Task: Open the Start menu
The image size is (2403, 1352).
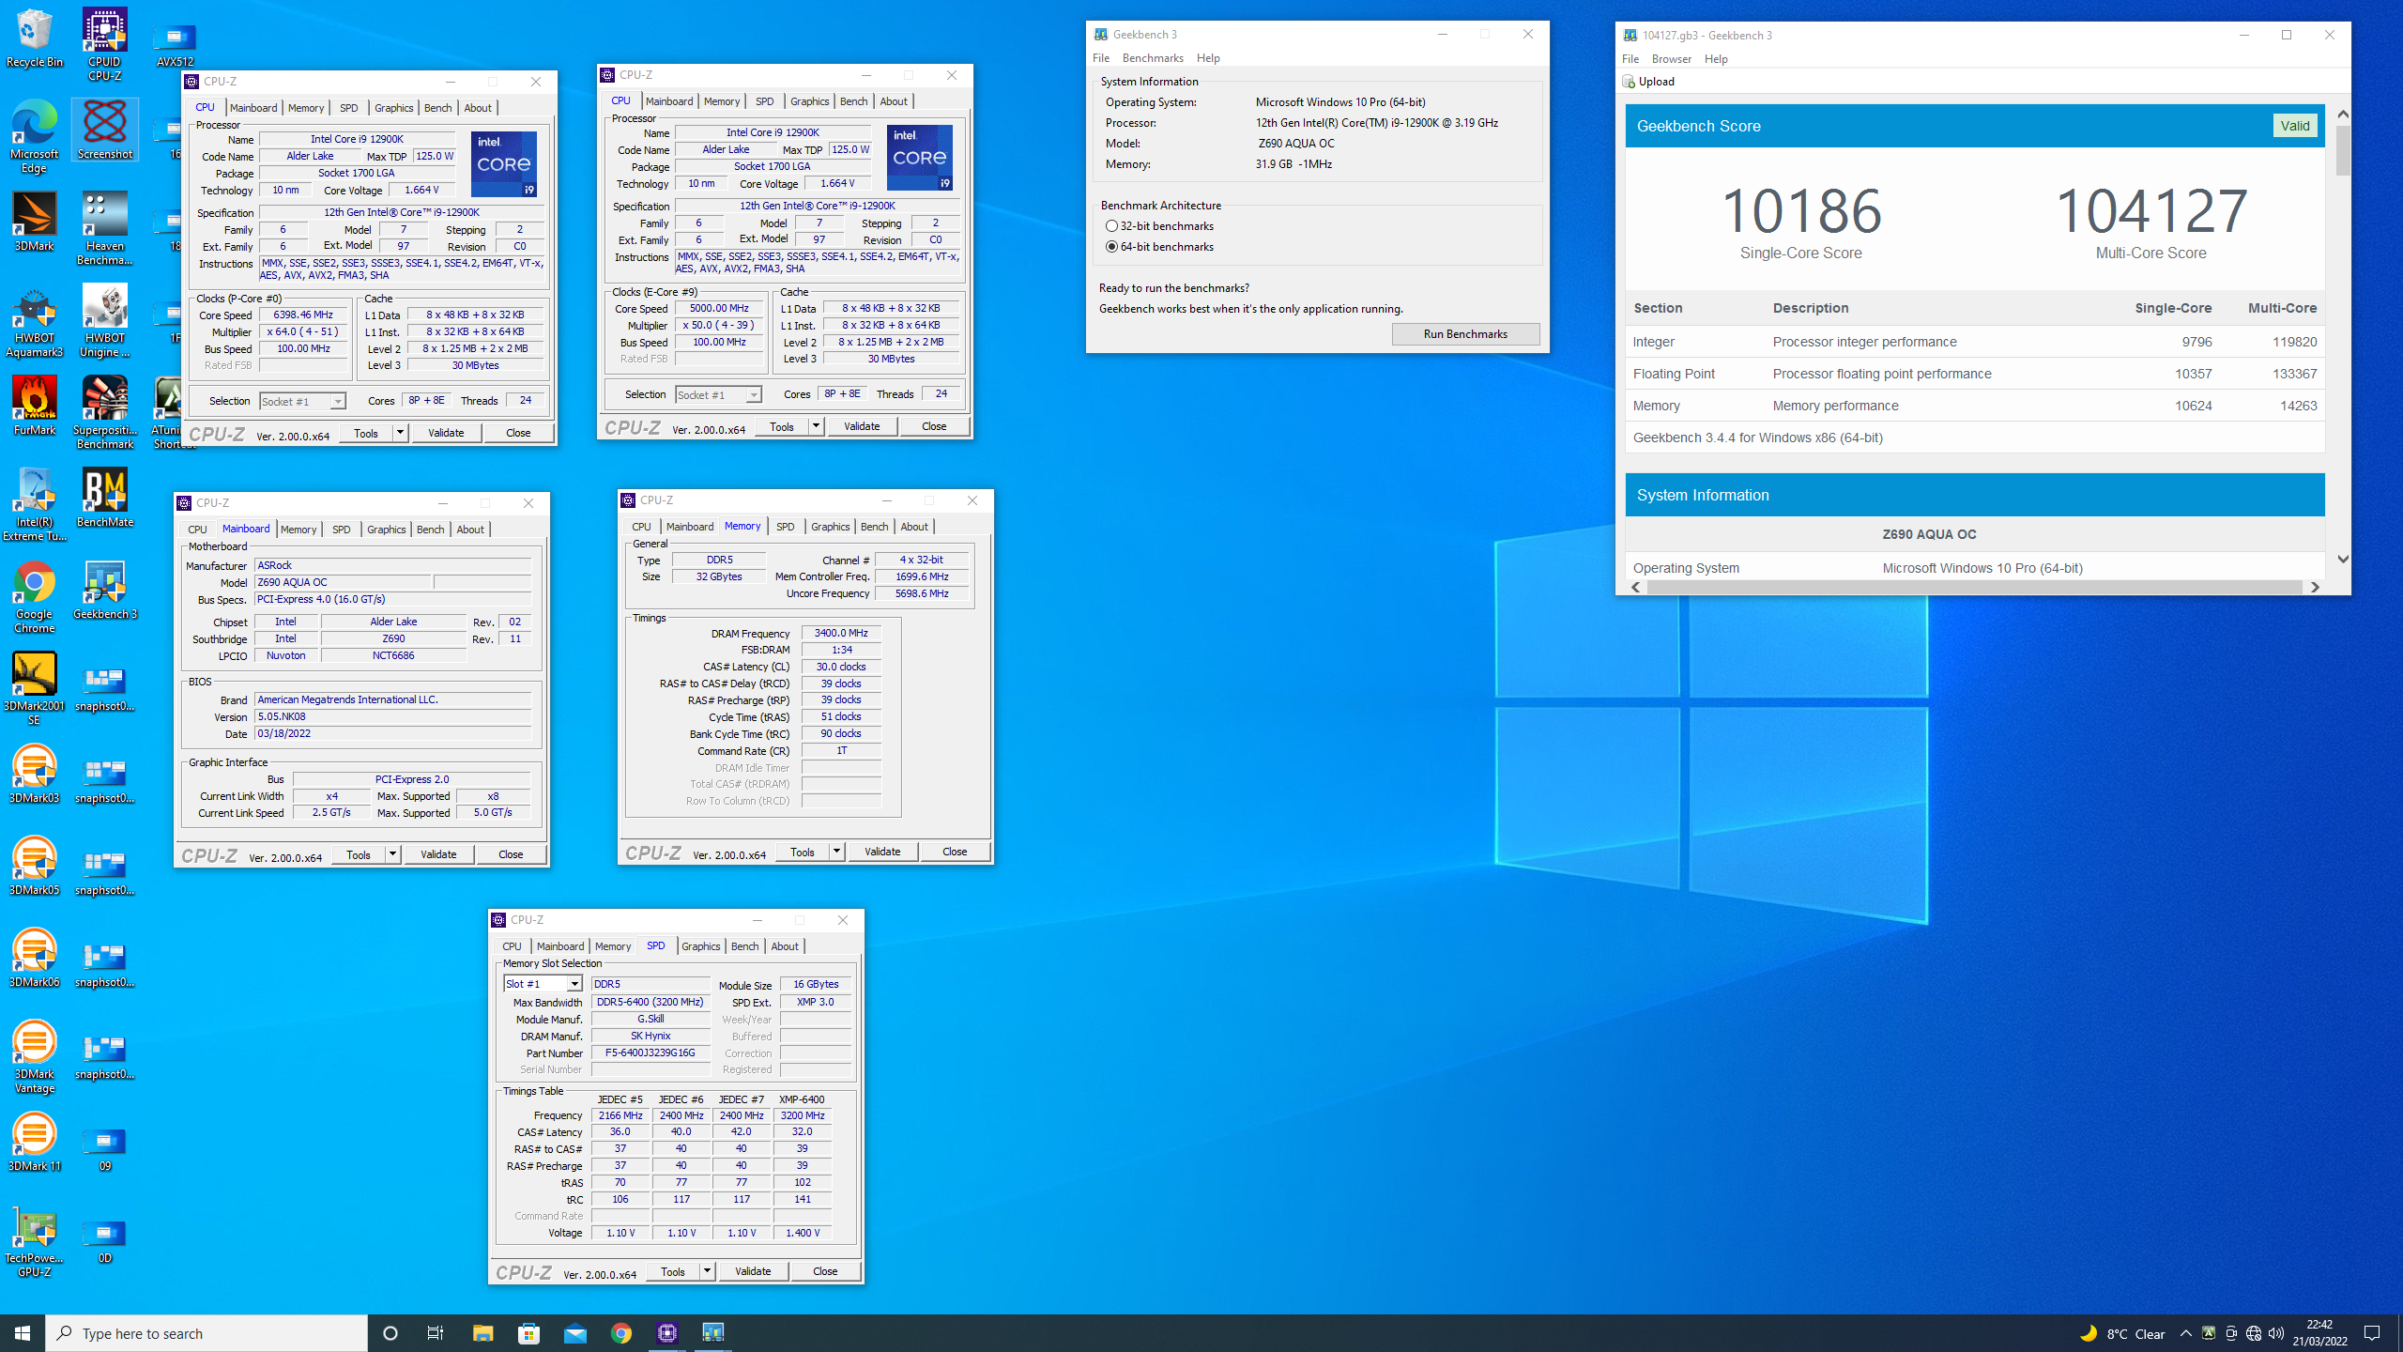Action: 23,1333
